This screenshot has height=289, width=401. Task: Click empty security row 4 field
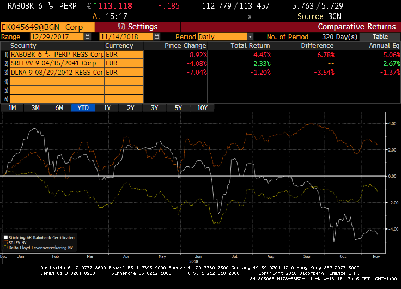(x=56, y=81)
